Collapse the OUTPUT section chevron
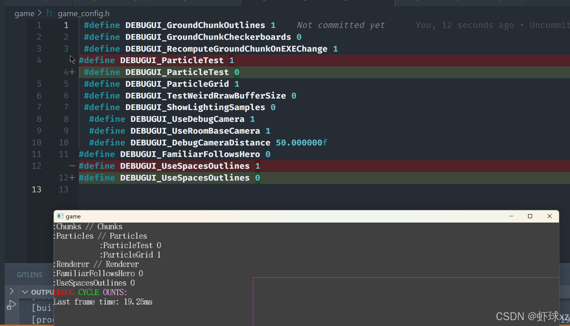The width and height of the screenshot is (570, 326). click(25, 292)
